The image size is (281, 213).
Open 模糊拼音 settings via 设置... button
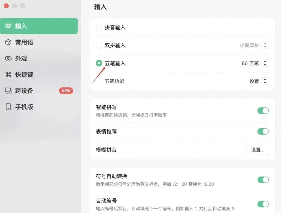pyautogui.click(x=258, y=150)
